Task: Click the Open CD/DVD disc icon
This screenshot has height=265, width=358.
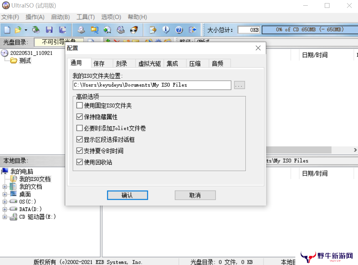Action: click(36, 30)
